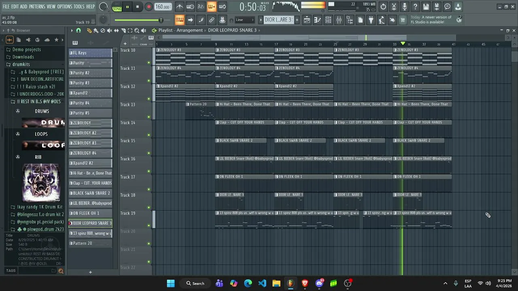This screenshot has width=518, height=291.
Task: Open the Line snap dropdown
Action: pos(245,20)
